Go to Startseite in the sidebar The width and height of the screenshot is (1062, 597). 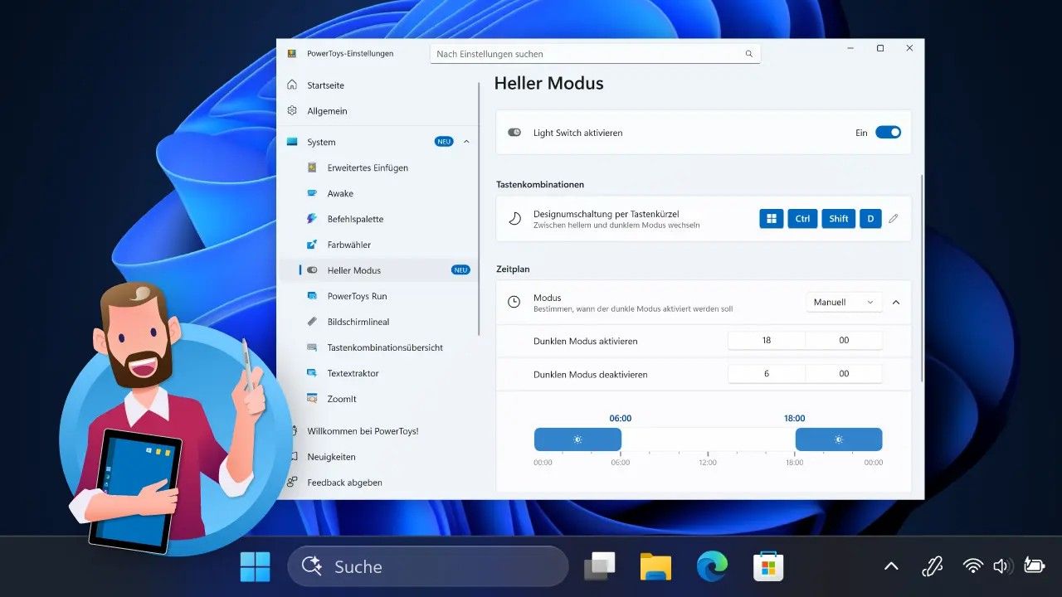pos(325,85)
